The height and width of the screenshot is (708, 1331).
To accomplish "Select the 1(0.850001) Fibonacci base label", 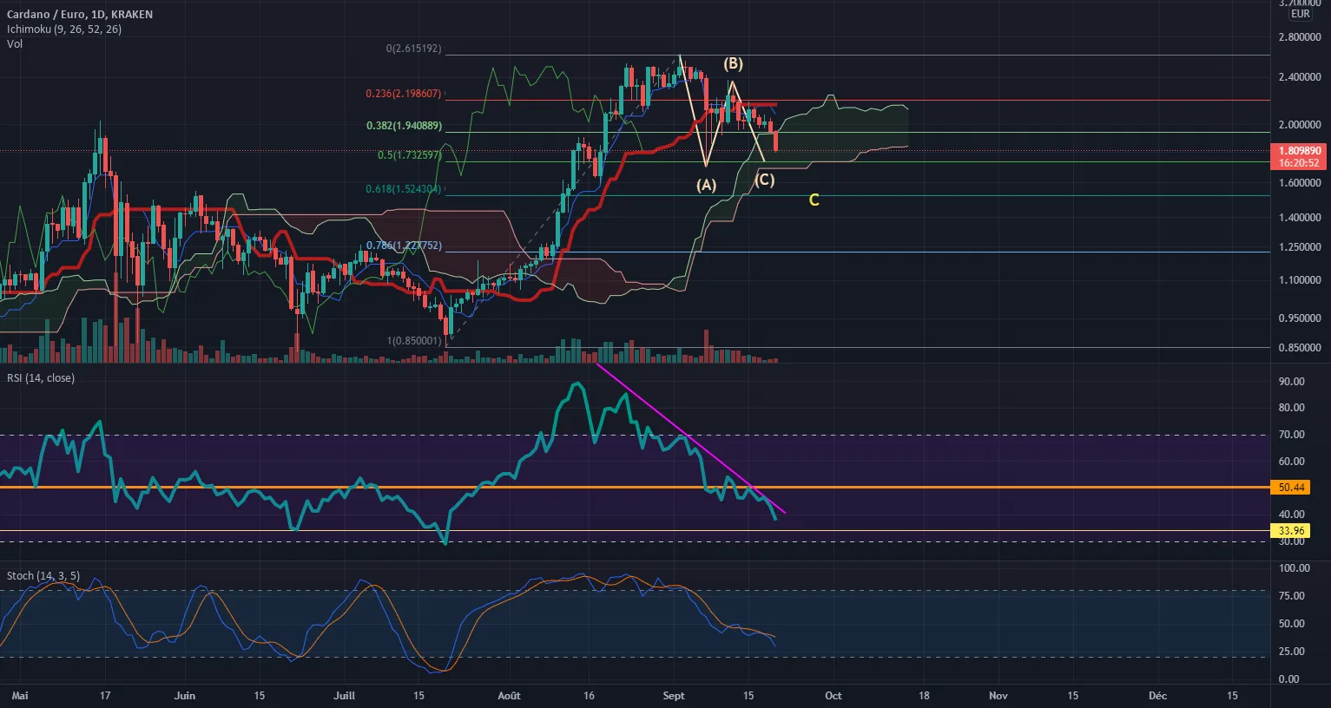I will (x=412, y=341).
